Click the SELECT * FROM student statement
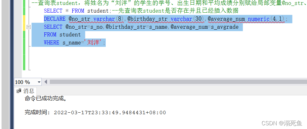This screenshot has width=307, height=129. click(78, 11)
